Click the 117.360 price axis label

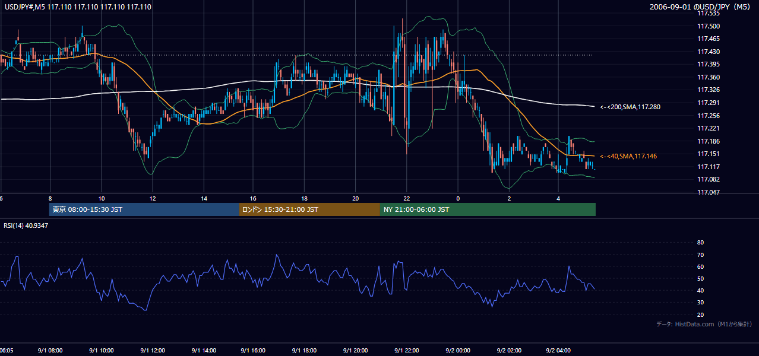[x=709, y=78]
